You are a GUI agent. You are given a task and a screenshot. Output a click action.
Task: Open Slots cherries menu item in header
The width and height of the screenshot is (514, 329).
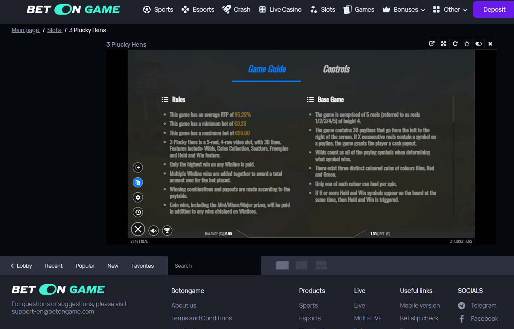[322, 9]
